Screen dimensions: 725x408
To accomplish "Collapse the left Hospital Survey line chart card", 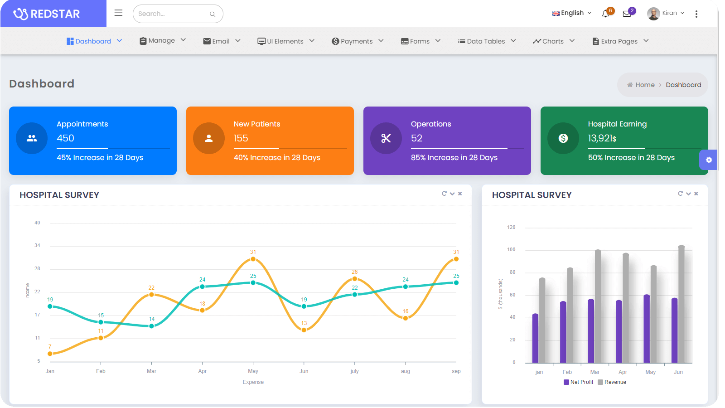I will [x=452, y=194].
